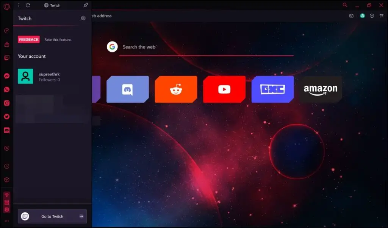Open the GXC speed dial tile
Screen dimensions: 388x228
[273, 89]
